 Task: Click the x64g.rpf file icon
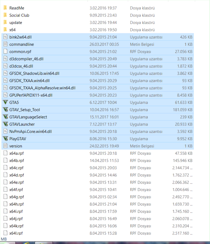5,197
